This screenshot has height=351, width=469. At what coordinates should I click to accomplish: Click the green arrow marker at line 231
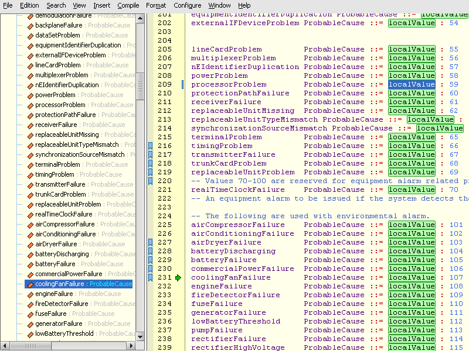click(x=178, y=277)
